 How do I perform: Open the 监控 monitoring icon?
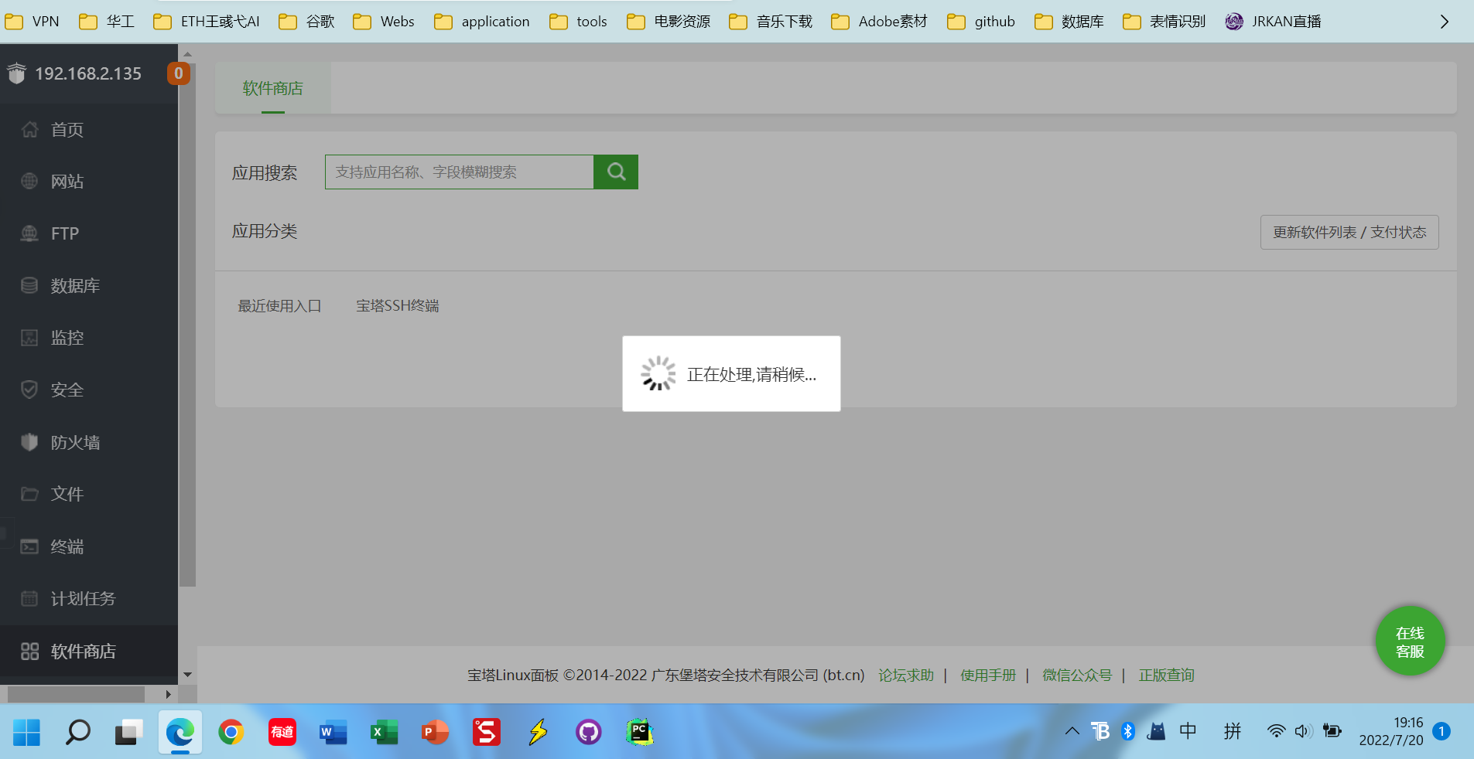(x=29, y=337)
